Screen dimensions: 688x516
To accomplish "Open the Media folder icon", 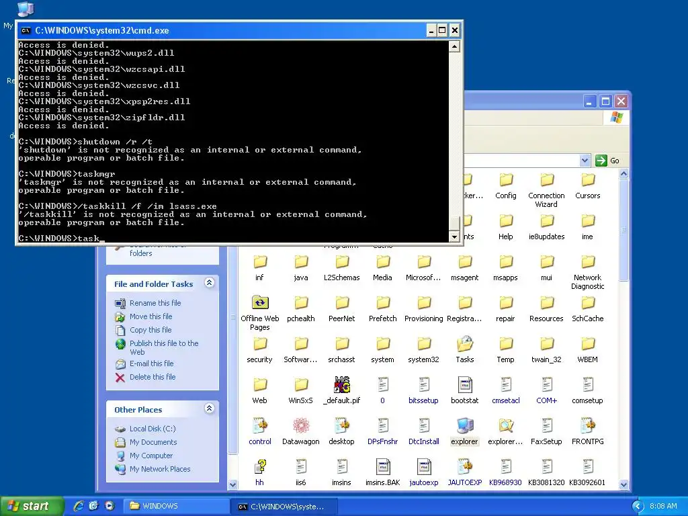I will [382, 262].
